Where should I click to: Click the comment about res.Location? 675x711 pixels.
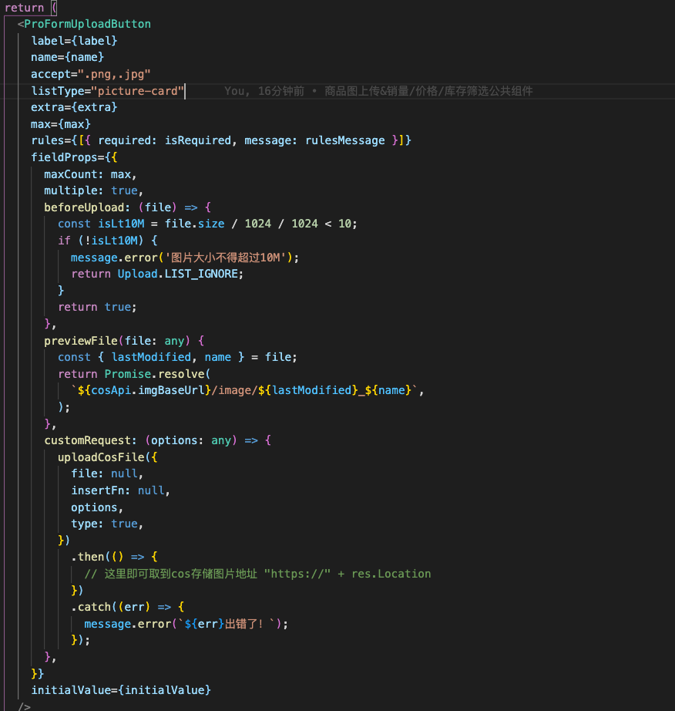(x=258, y=574)
